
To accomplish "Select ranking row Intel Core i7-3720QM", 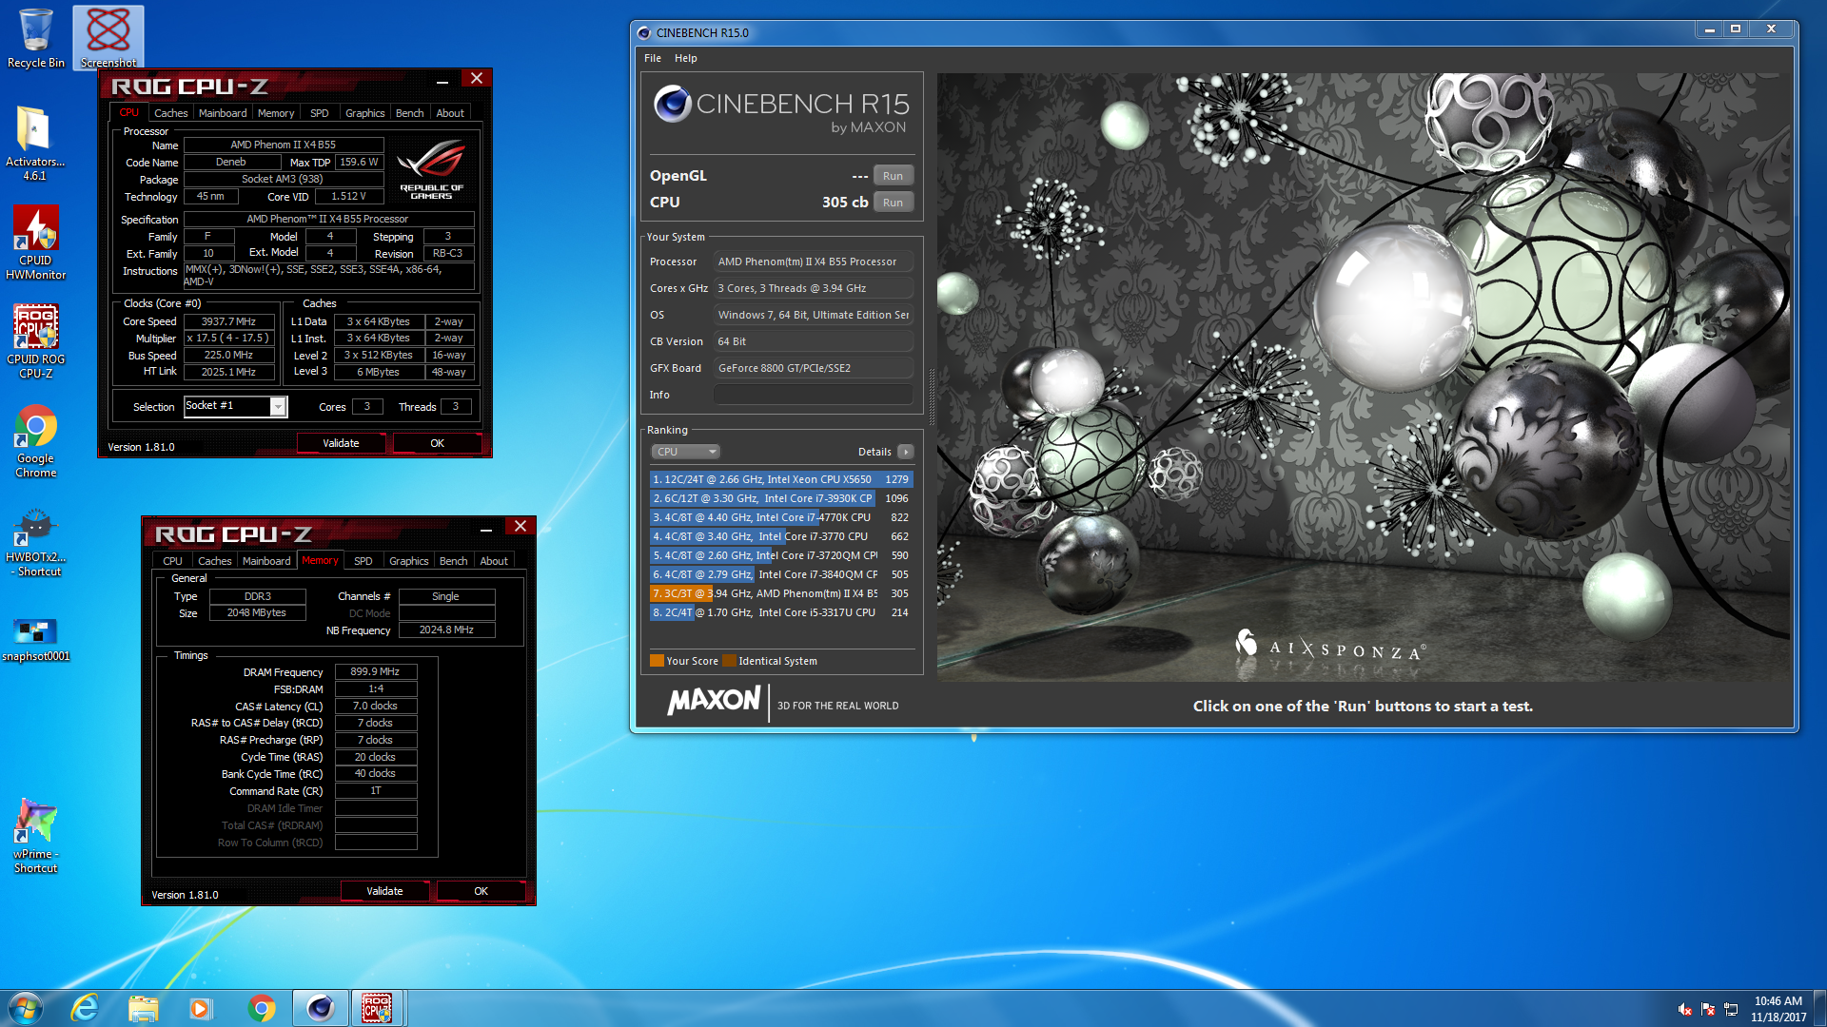I will [781, 555].
